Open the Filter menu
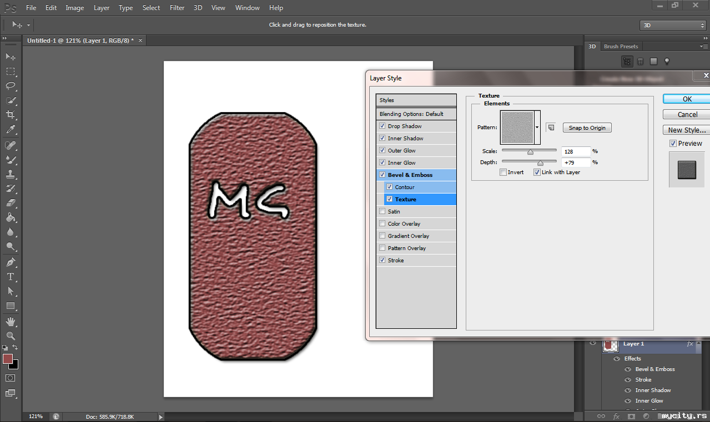Viewport: 710px width, 422px height. [177, 8]
